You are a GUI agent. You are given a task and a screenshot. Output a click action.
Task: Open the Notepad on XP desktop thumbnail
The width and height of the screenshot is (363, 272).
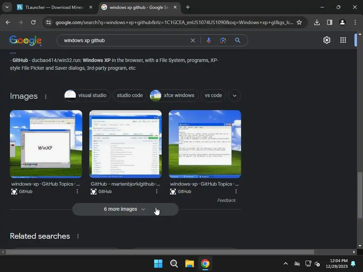coord(205,144)
